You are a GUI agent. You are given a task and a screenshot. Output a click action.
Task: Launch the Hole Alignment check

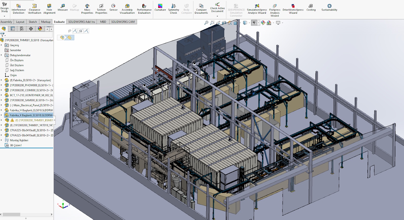[x=49, y=9]
